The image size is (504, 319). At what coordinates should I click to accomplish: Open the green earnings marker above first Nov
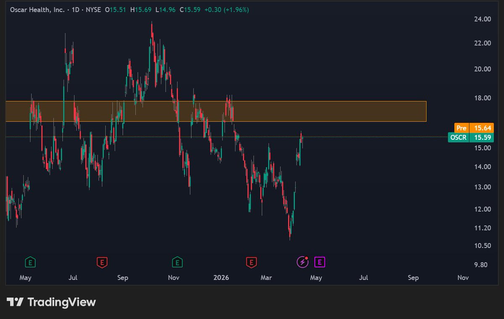click(177, 263)
